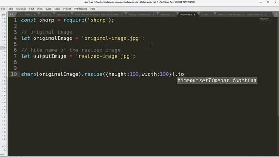This screenshot has height=157, width=279.
Task: Maximize the Sublime Text window
Action: (x=268, y=2)
